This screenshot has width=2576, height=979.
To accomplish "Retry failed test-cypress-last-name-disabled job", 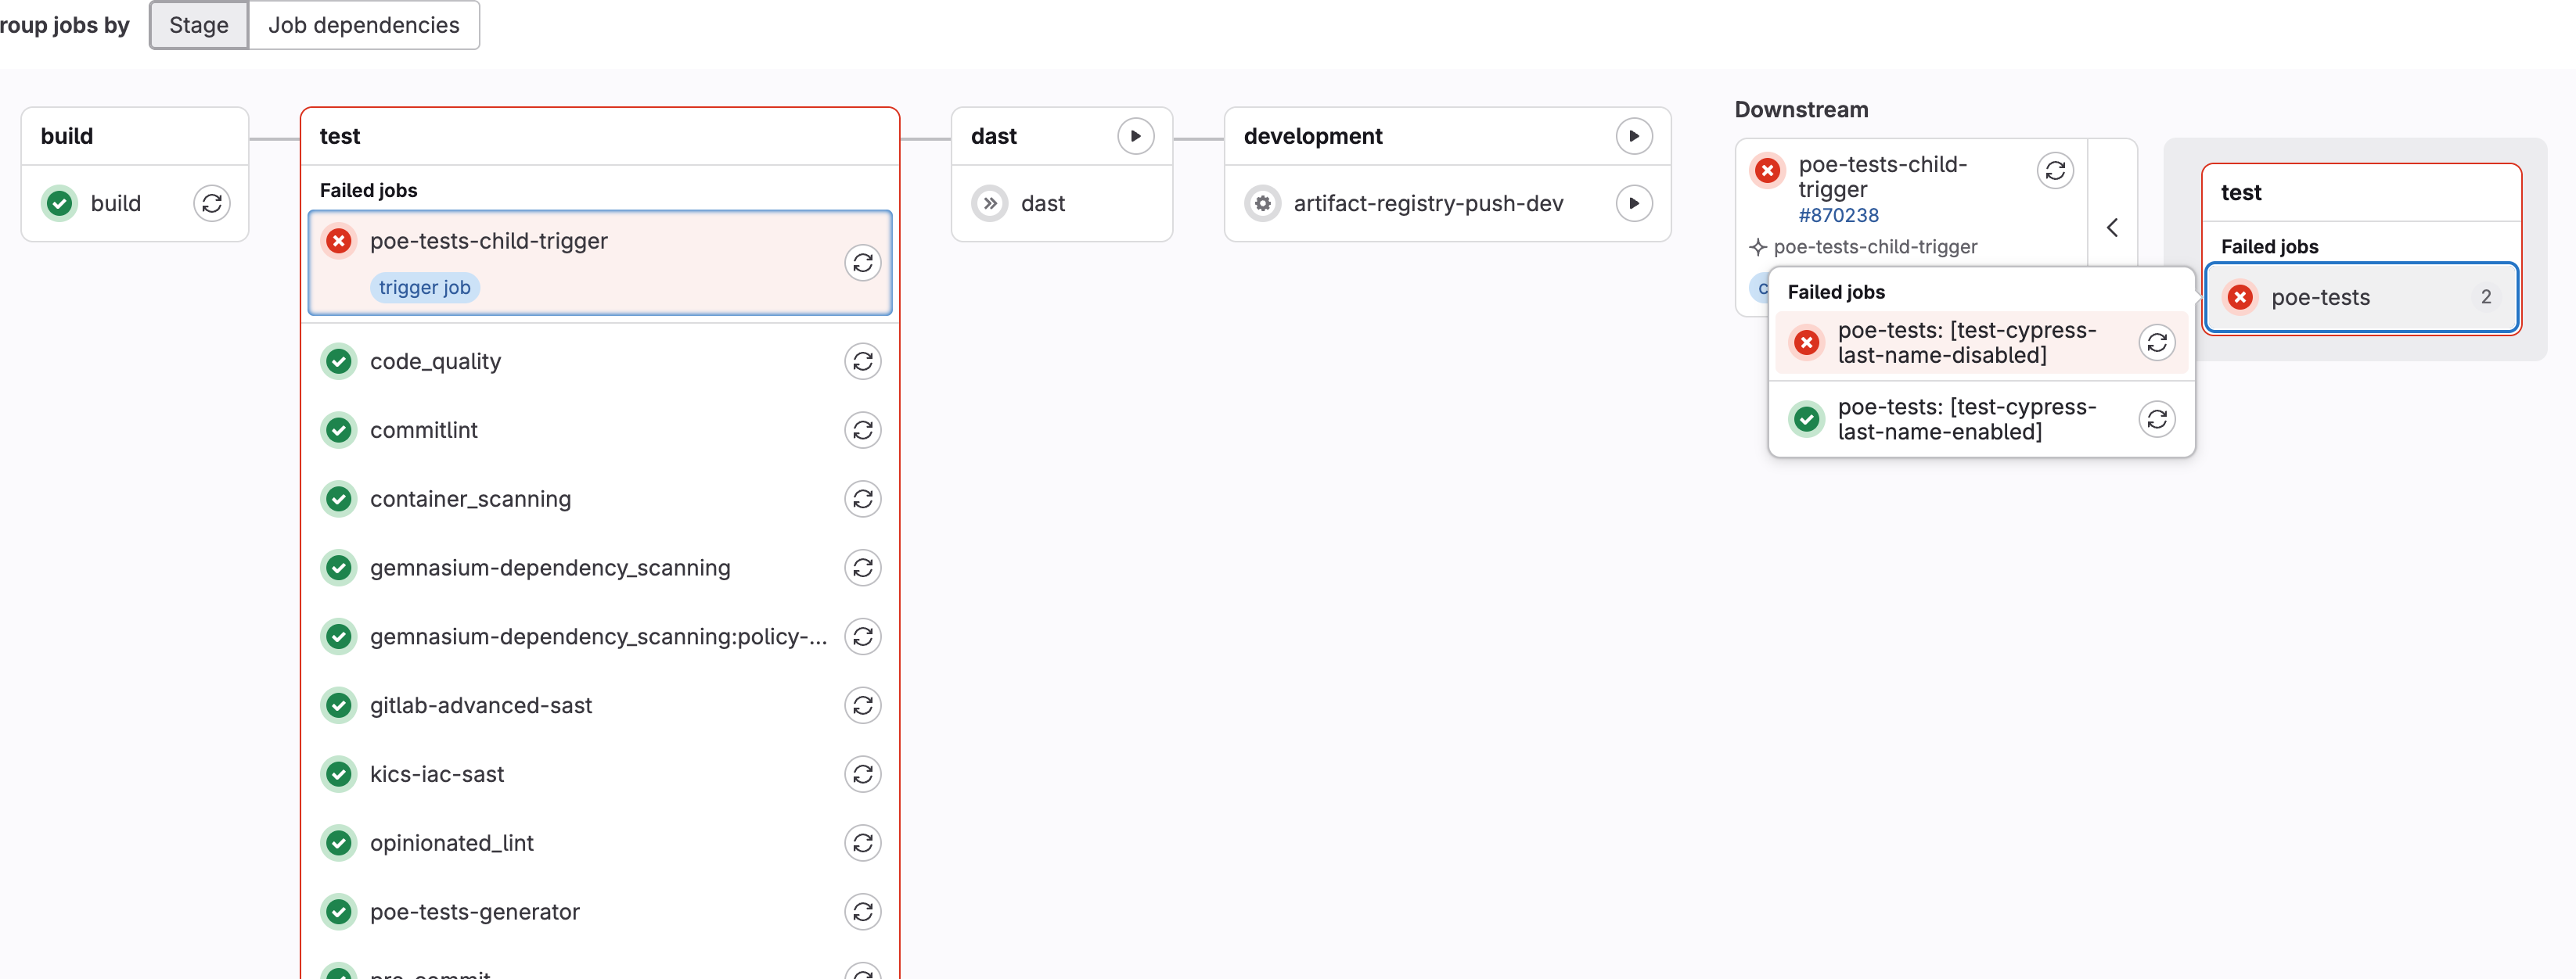I will pos(2156,342).
